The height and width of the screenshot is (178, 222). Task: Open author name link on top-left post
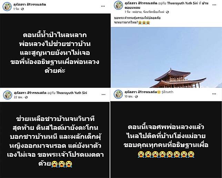point(30,4)
